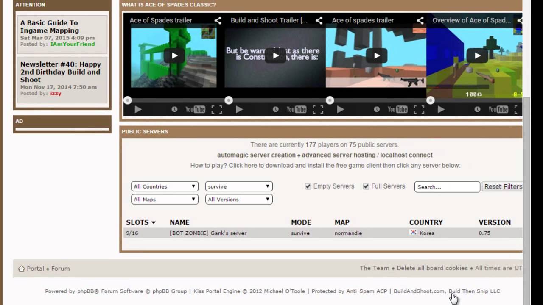543x305 pixels.
Task: Play the third video, Ace of spades trailer
Action: [x=376, y=55]
